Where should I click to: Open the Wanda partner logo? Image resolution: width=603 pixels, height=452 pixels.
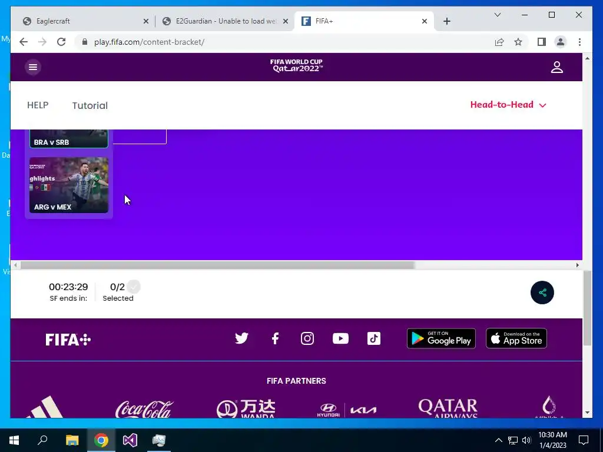click(246, 408)
